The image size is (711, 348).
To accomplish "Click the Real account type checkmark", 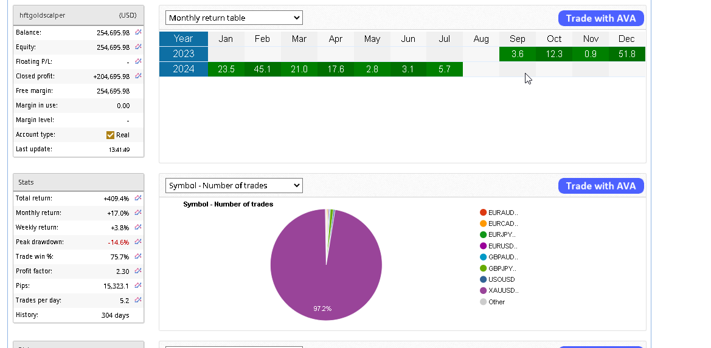I will [x=110, y=135].
